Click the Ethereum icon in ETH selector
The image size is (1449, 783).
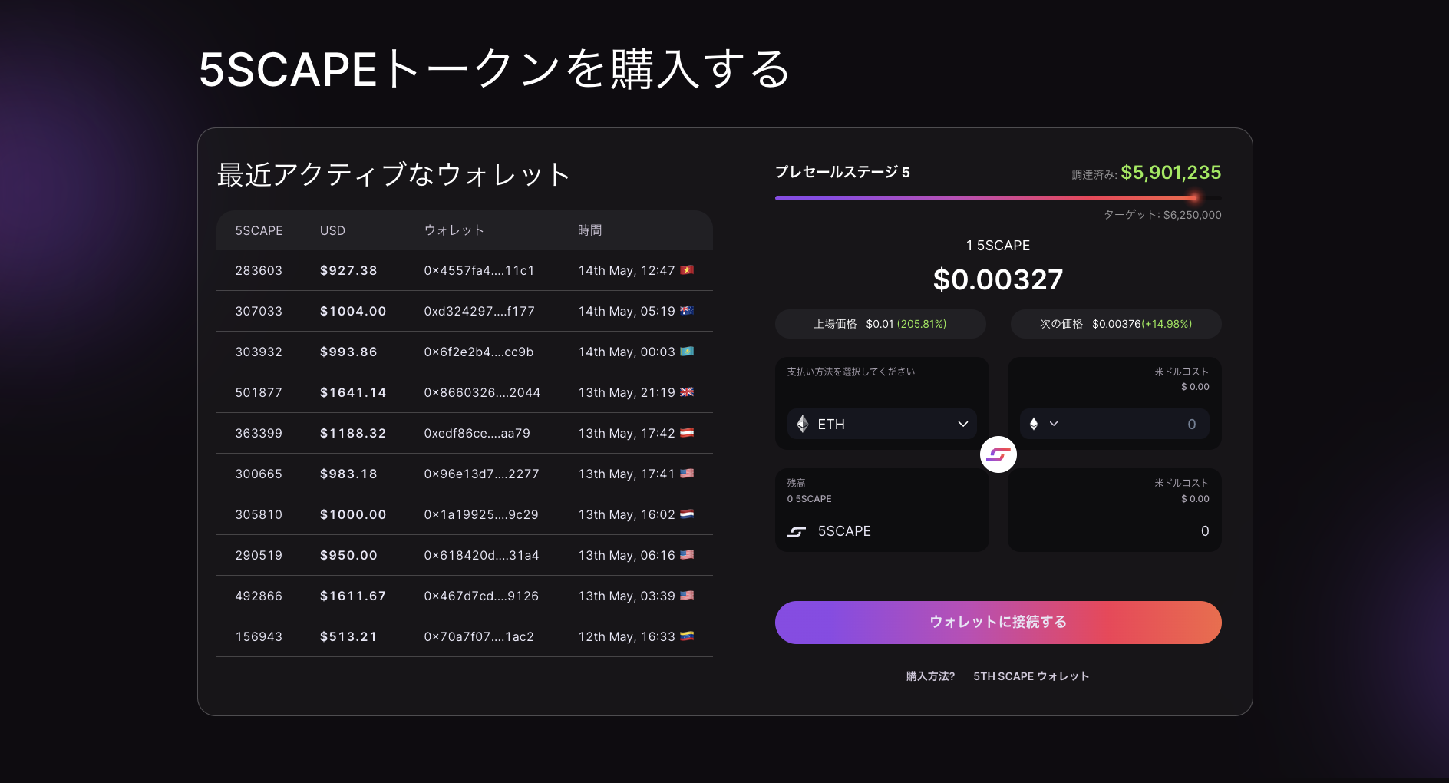pos(803,424)
